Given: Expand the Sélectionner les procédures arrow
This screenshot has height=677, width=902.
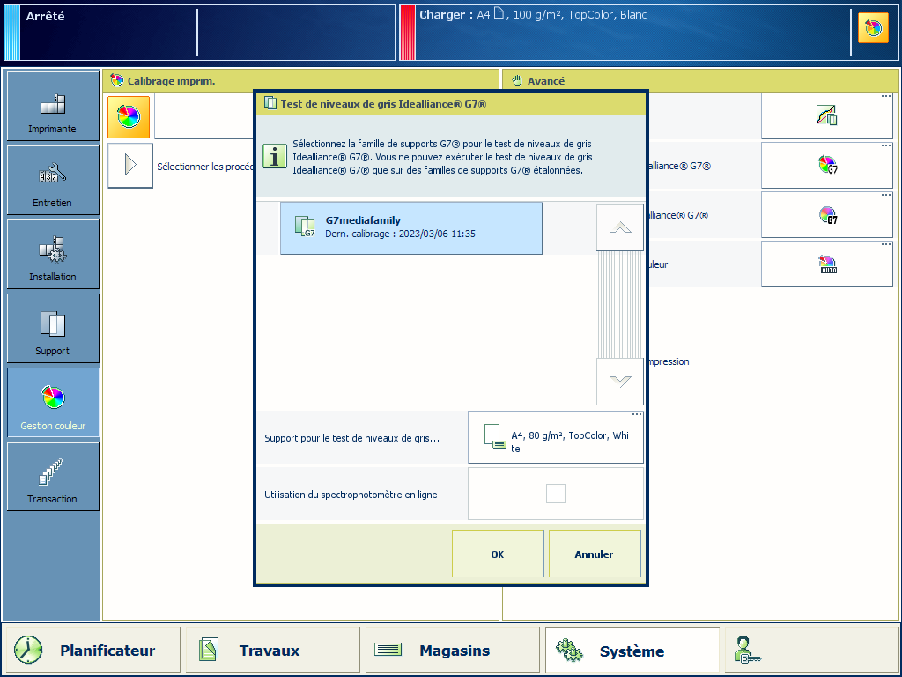Looking at the screenshot, I should pos(129,166).
